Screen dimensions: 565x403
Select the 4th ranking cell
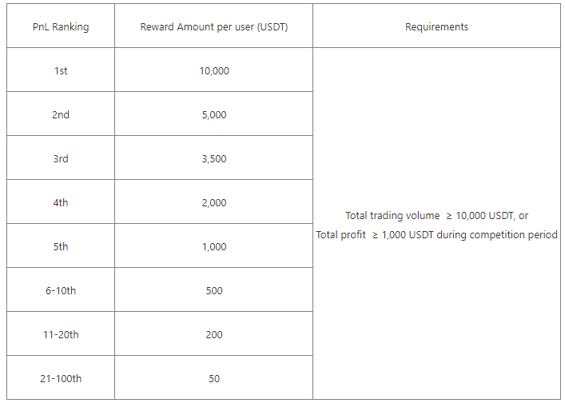coord(61,203)
